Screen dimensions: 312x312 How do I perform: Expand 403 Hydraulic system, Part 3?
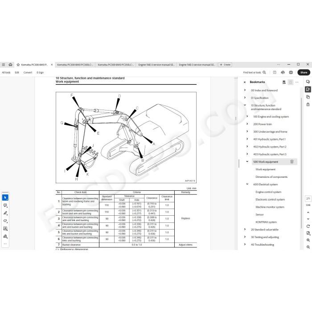[247, 154]
